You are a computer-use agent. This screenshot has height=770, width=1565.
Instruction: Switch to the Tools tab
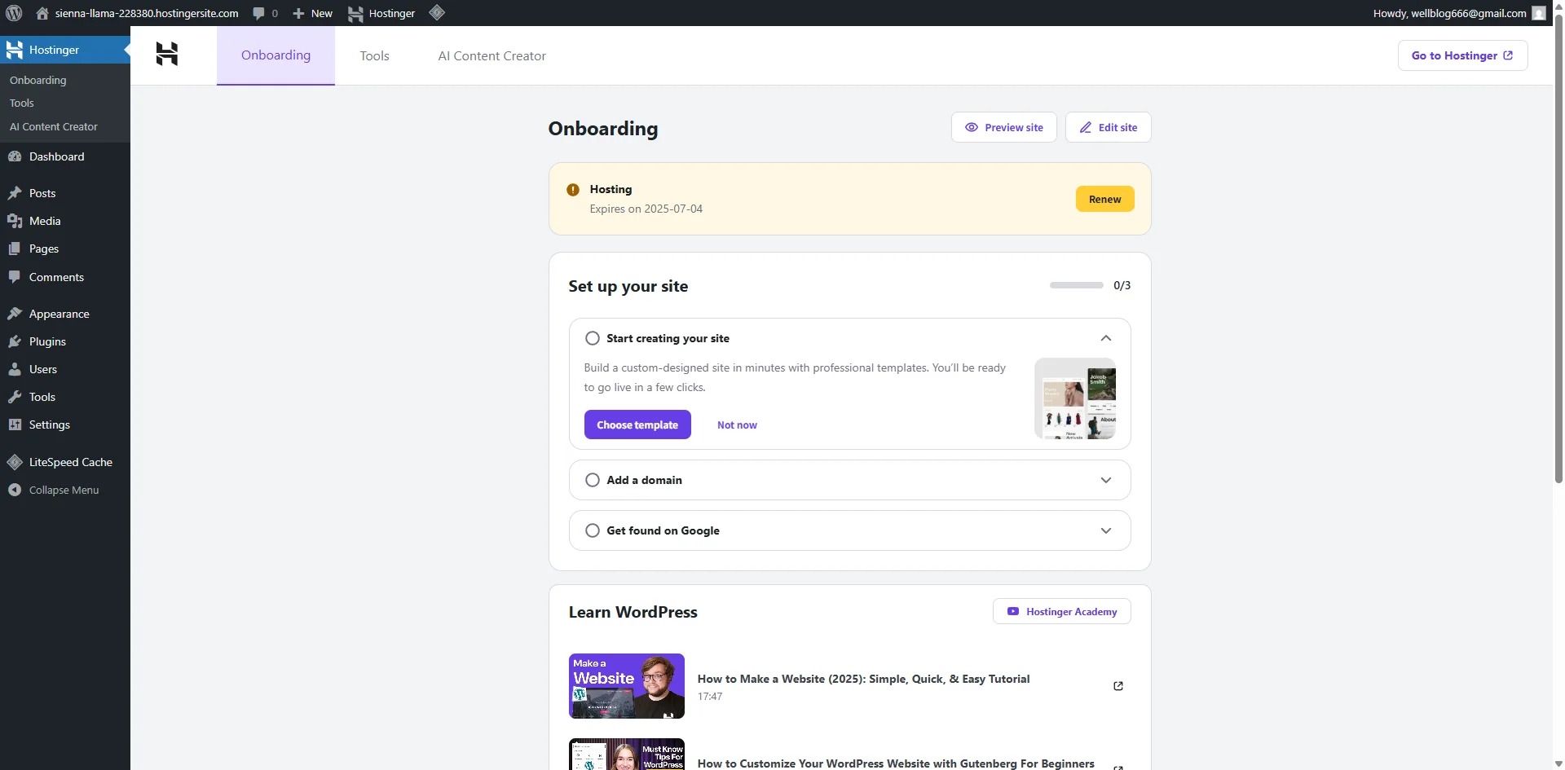pyautogui.click(x=375, y=55)
